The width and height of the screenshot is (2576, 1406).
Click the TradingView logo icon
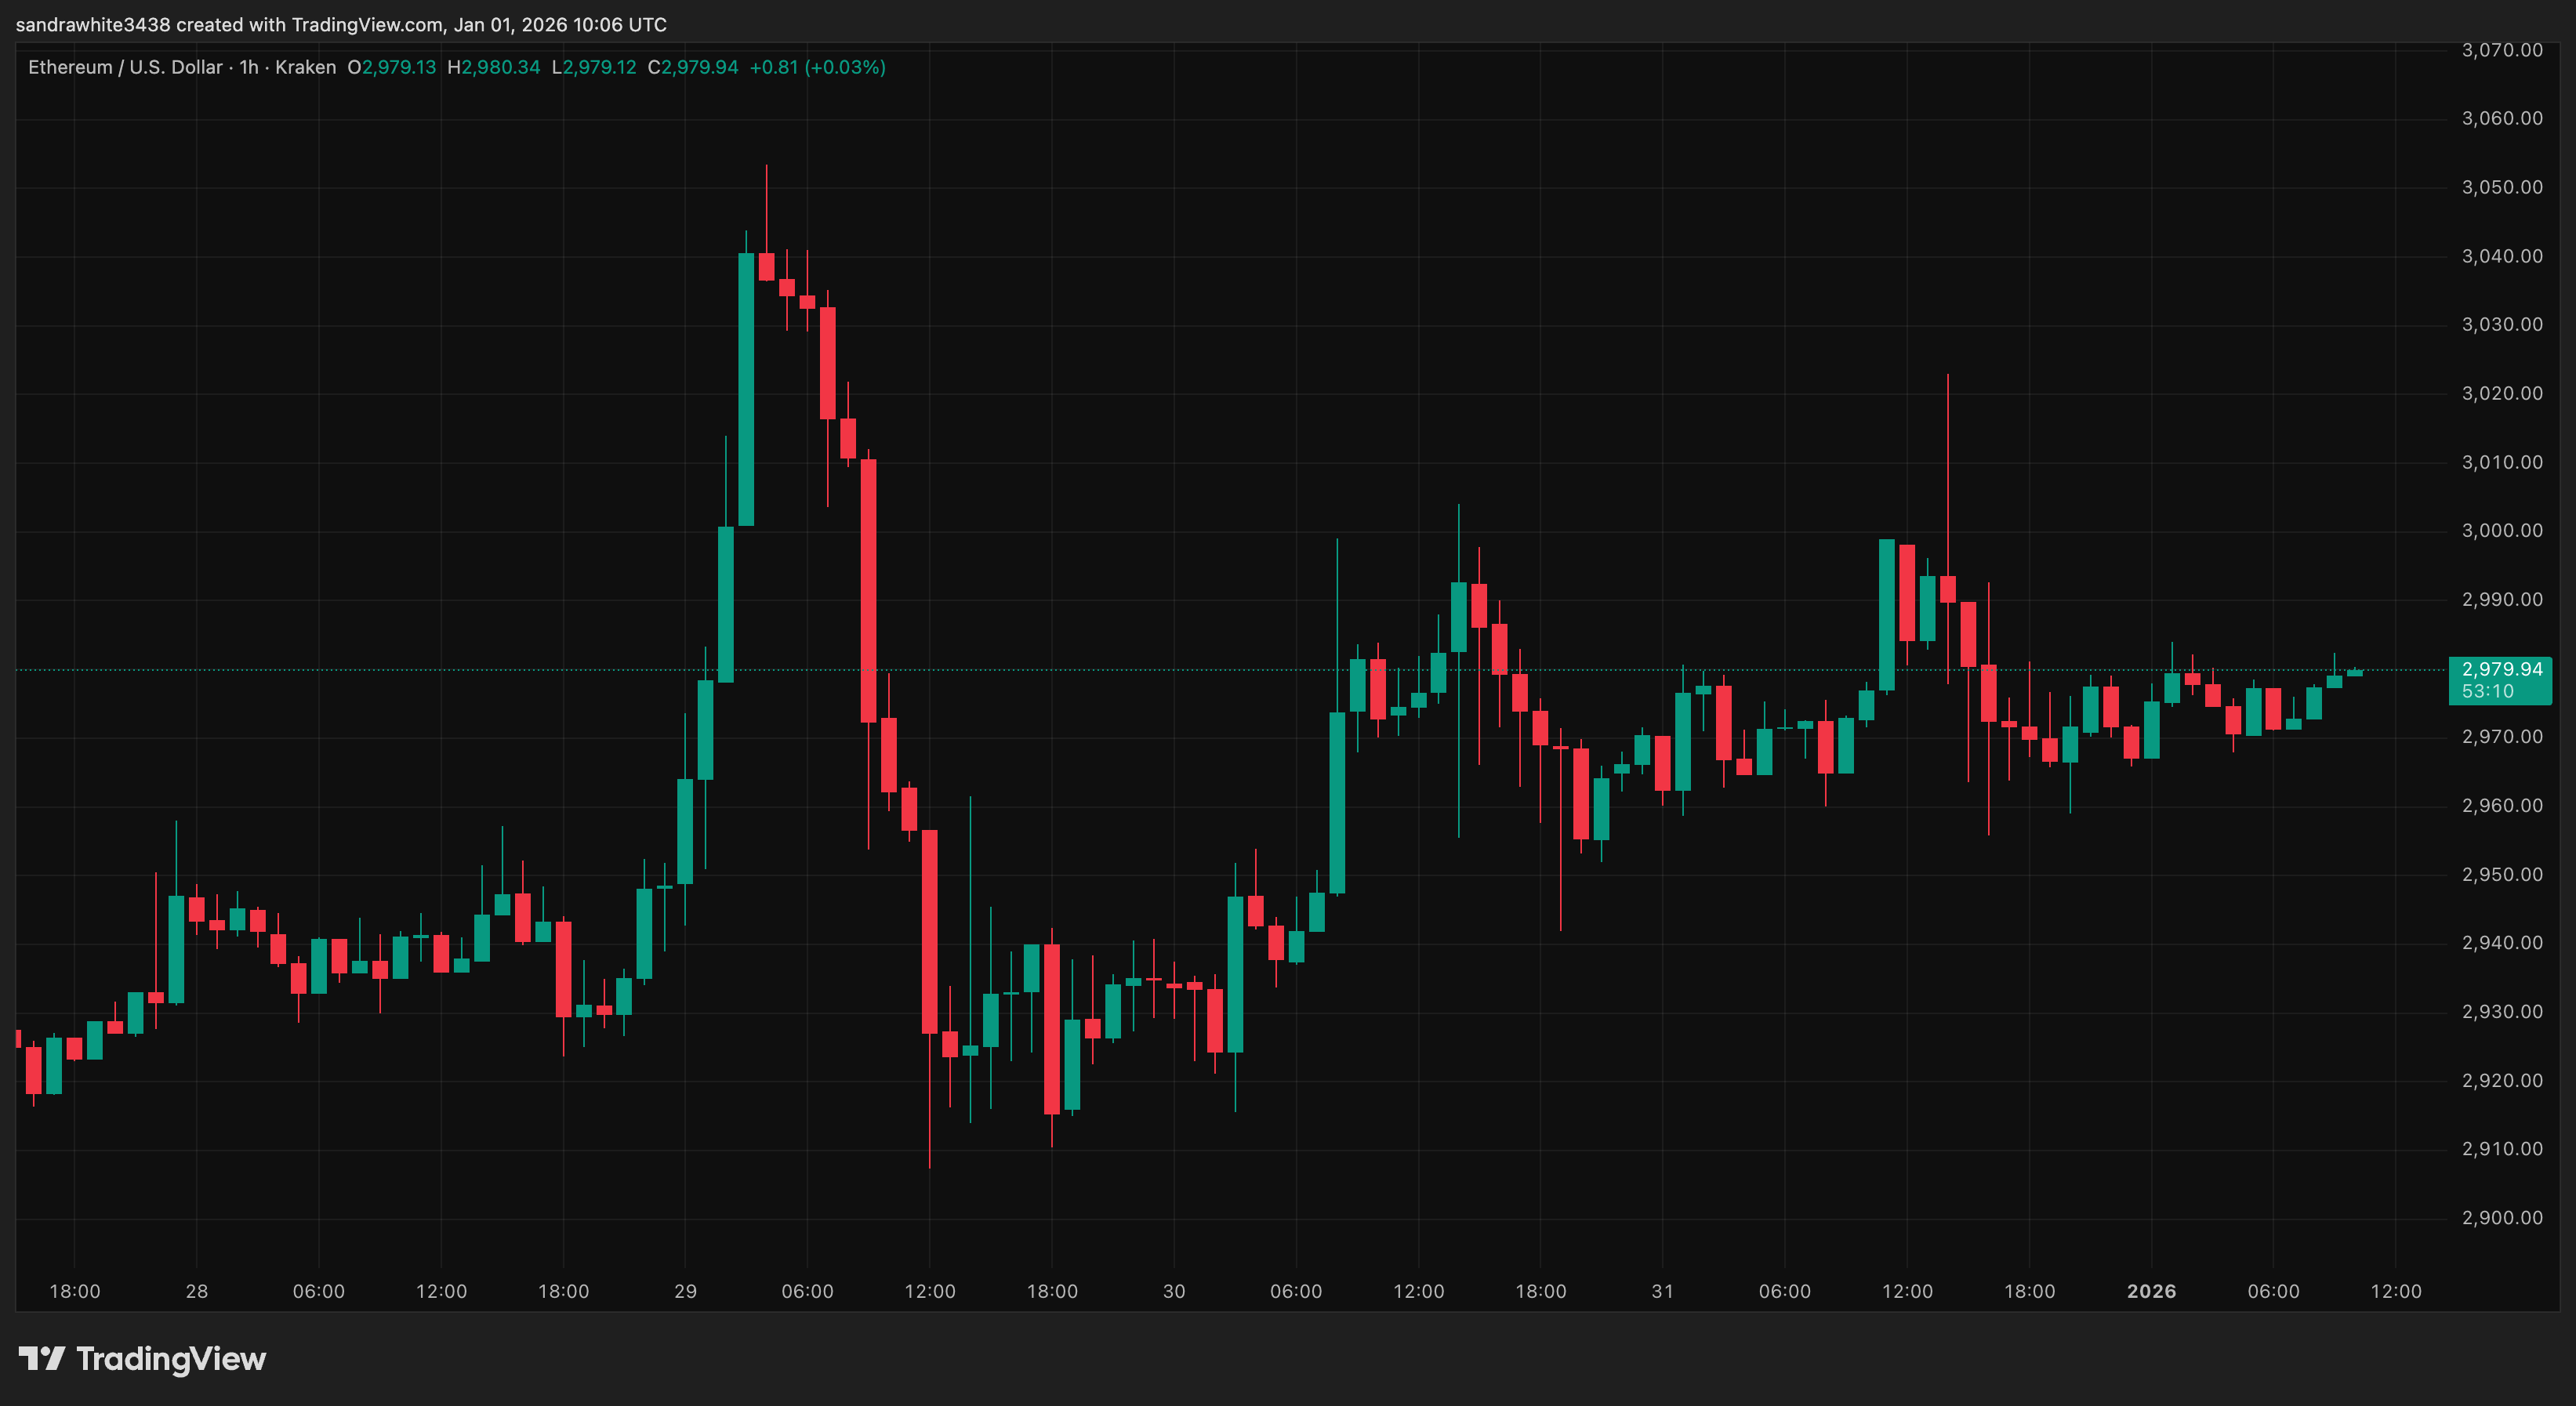pyautogui.click(x=45, y=1358)
